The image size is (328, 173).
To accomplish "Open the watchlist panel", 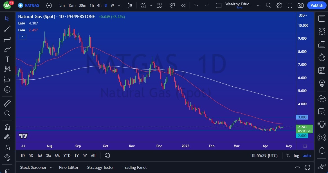I will (x=322, y=18).
